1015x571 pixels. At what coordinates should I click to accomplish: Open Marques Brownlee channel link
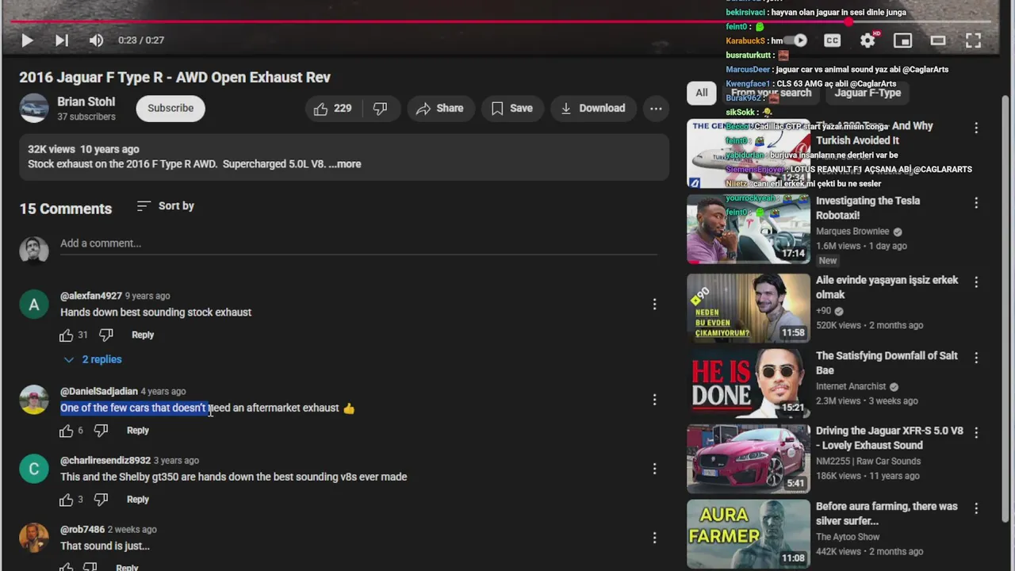pyautogui.click(x=852, y=232)
